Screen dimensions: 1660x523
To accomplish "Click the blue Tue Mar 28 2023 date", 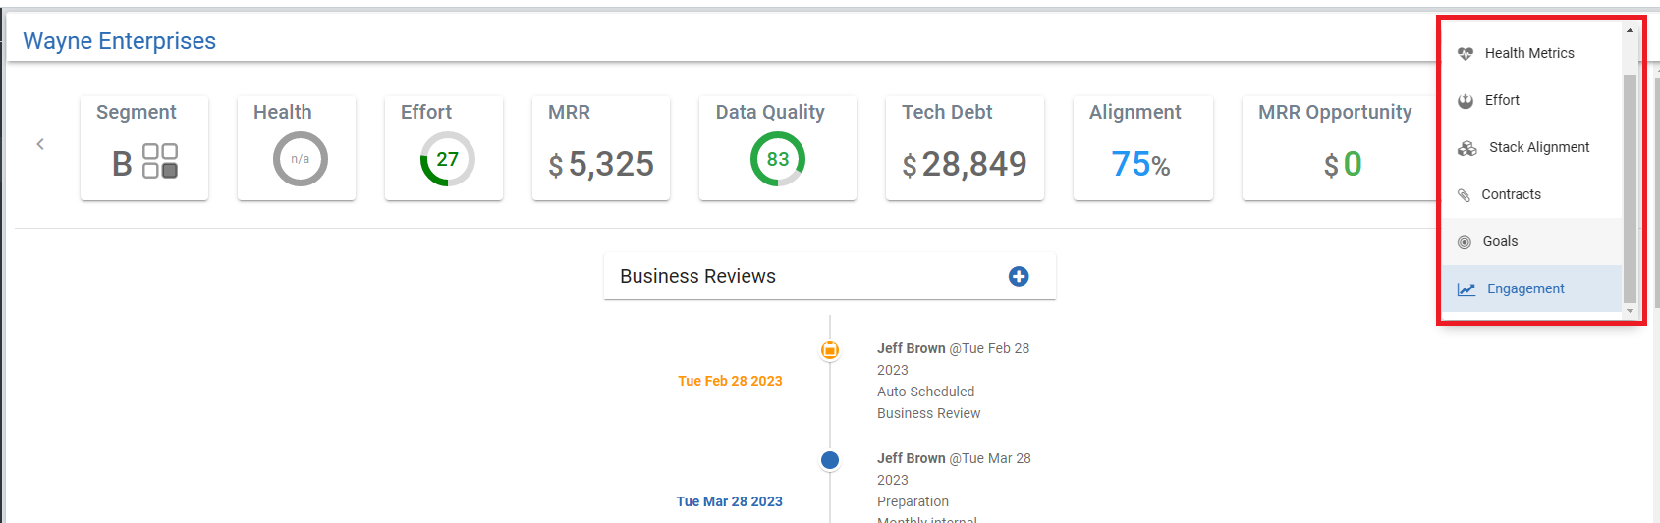I will coord(730,501).
